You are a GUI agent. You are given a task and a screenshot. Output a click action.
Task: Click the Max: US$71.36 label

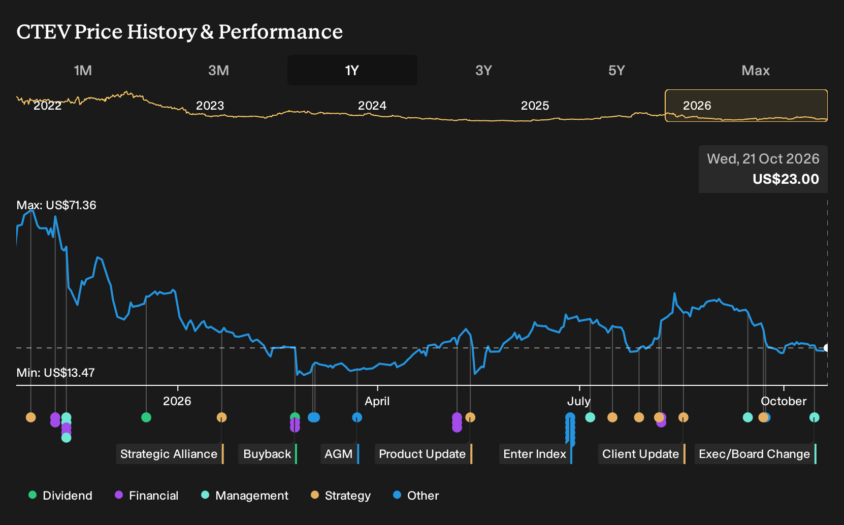click(x=56, y=205)
